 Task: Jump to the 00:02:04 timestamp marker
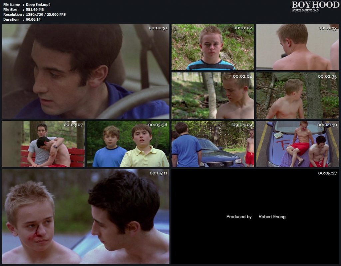click(242, 76)
